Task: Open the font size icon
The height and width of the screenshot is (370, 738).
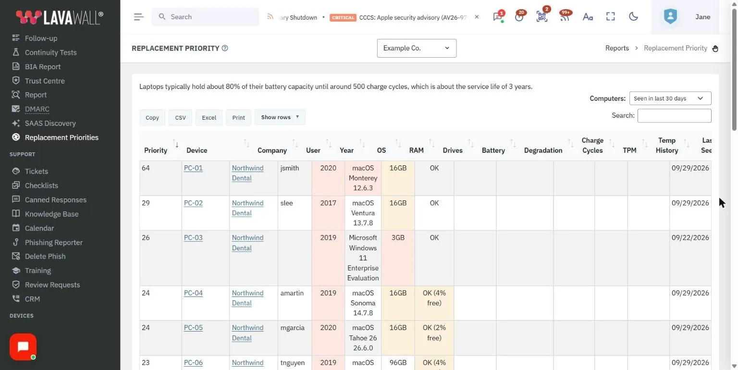Action: 588,17
